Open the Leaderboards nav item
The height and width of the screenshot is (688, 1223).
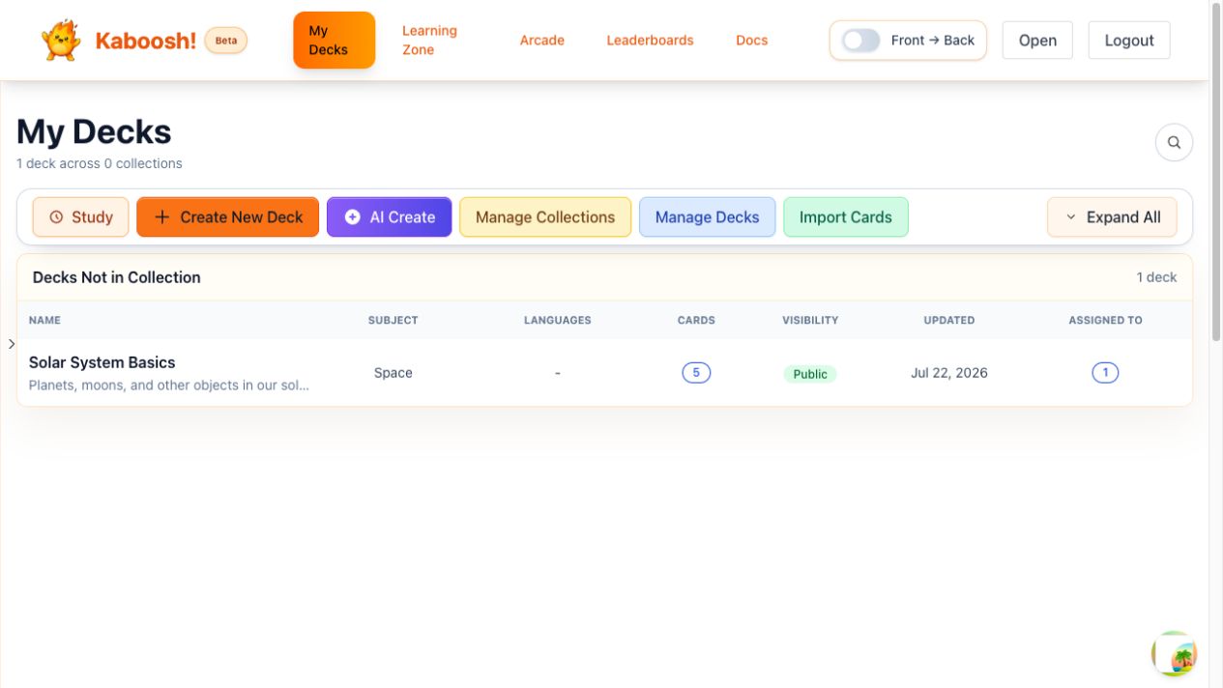(x=650, y=41)
